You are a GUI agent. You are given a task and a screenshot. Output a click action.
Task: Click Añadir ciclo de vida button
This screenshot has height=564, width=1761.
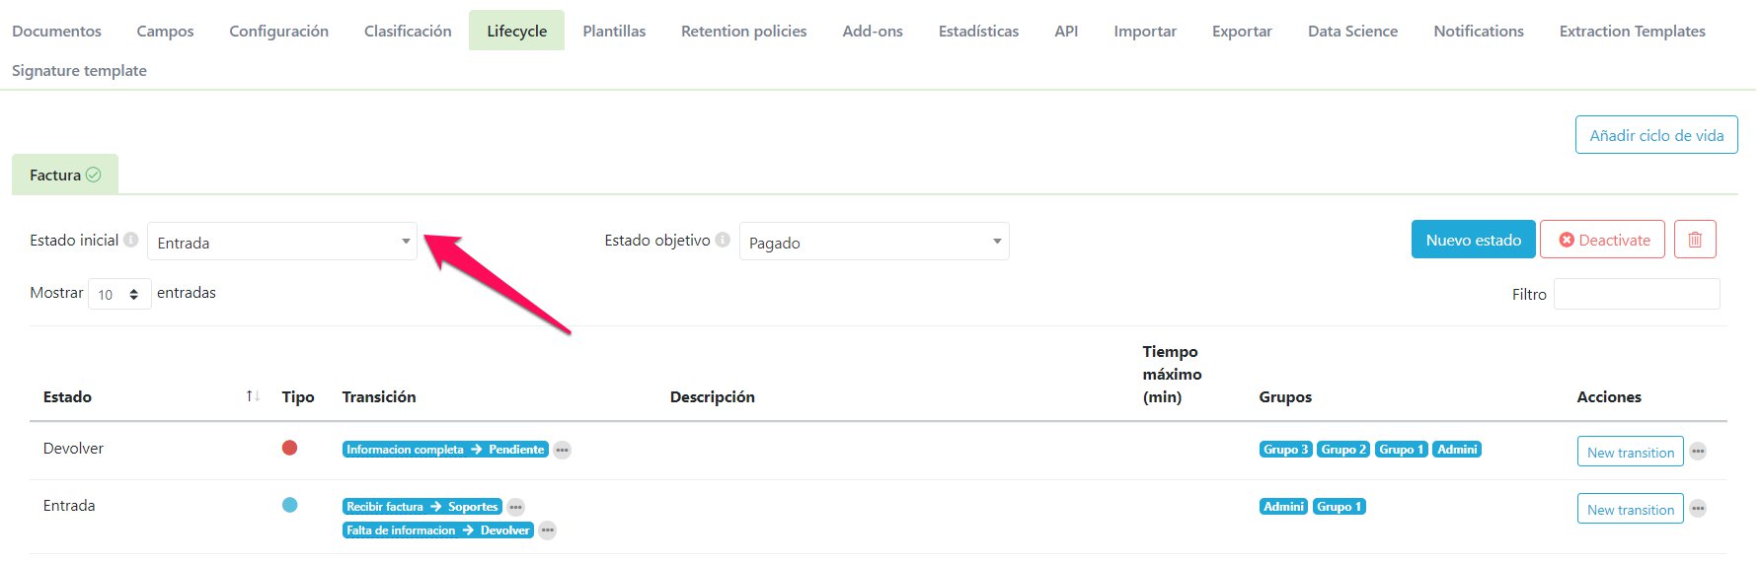pyautogui.click(x=1655, y=135)
